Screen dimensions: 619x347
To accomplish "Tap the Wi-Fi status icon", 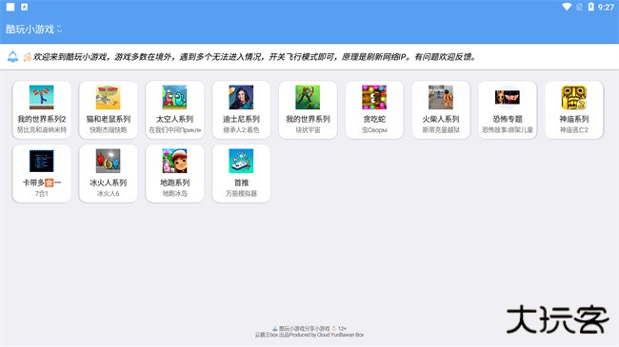I will 567,7.
